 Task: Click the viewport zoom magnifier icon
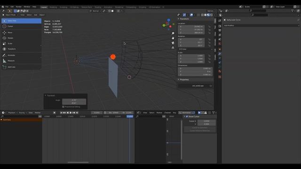tap(173, 33)
